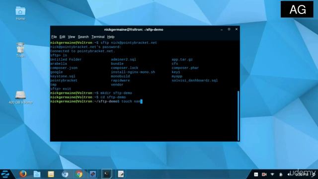Viewport: 318px width, 179px height.
Task: Open the Zorin start menu
Action: click(5, 174)
